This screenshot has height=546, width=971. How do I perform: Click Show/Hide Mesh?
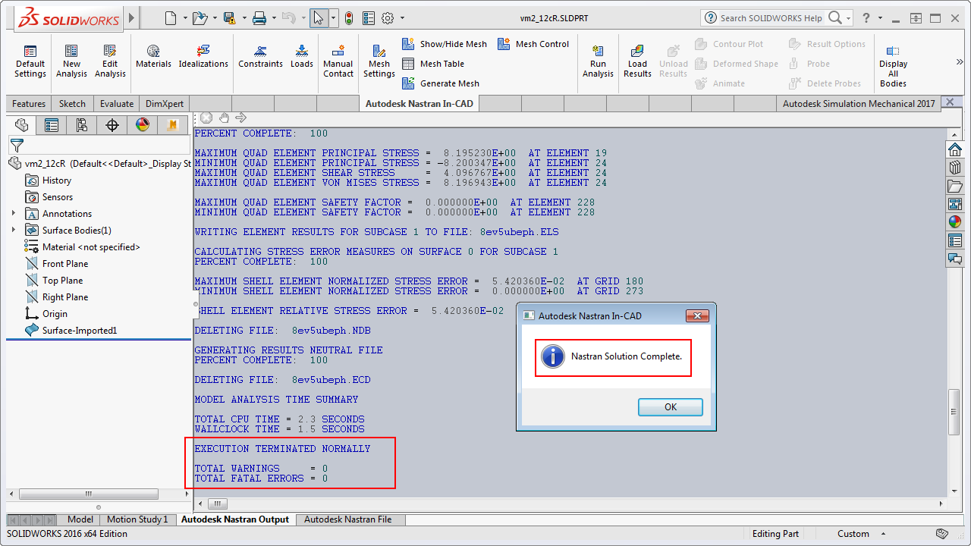(445, 44)
